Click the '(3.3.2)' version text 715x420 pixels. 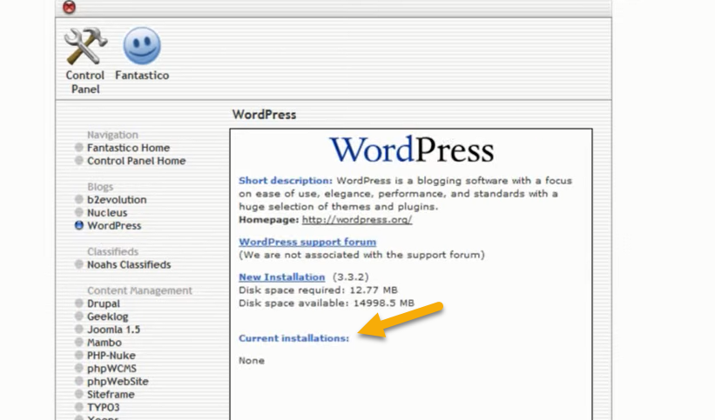(x=350, y=277)
